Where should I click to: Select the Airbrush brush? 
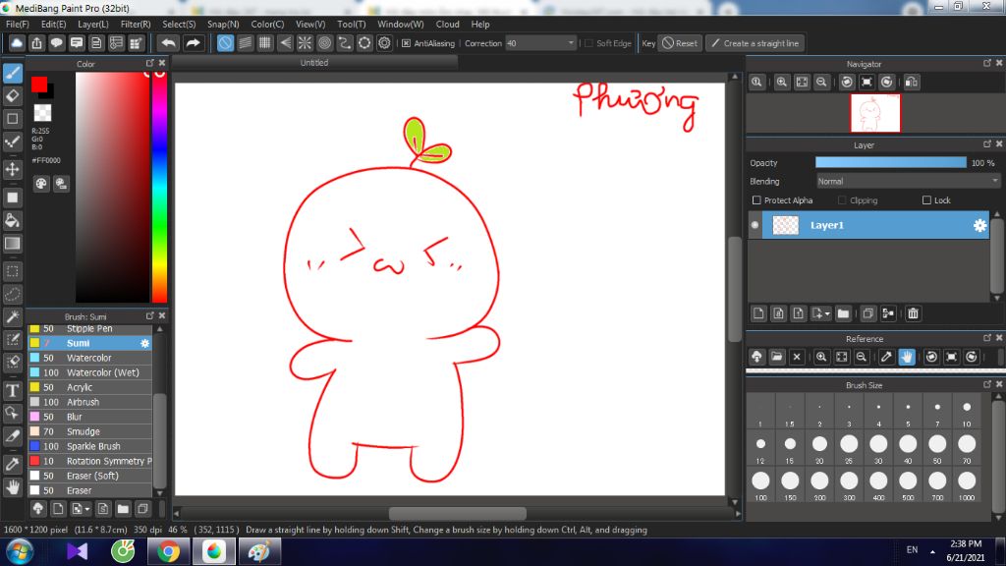point(89,402)
